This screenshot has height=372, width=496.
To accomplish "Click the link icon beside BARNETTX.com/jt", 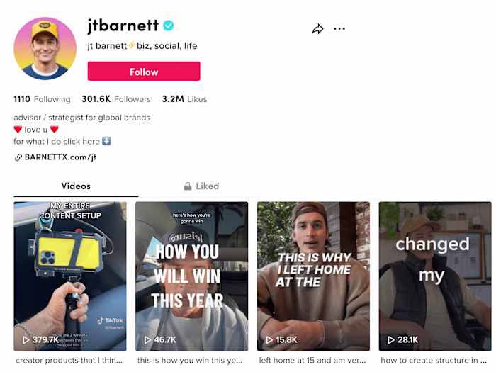I will [x=18, y=157].
